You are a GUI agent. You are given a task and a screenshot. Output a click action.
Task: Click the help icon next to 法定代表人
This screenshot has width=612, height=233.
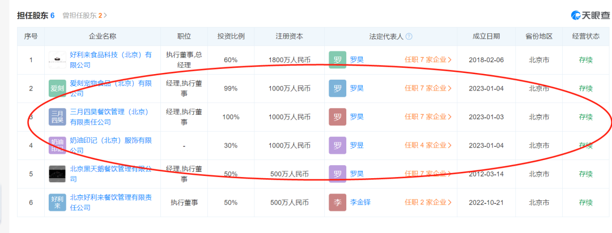point(409,37)
